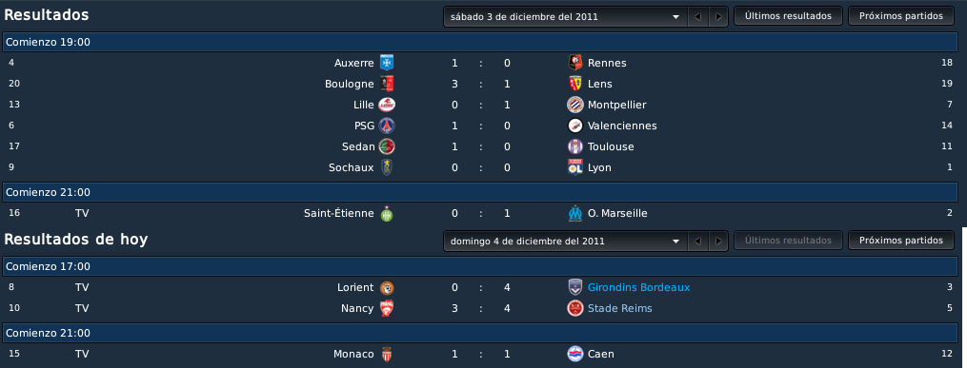Open the sábado 3 de diciembre date dropdown
Screen dimensions: 967x368
[565, 16]
